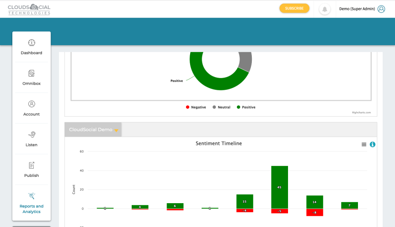The height and width of the screenshot is (227, 395).
Task: Click the green bar labeled 45
Action: [x=280, y=187]
